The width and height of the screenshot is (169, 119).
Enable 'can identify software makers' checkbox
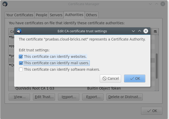click(x=21, y=69)
